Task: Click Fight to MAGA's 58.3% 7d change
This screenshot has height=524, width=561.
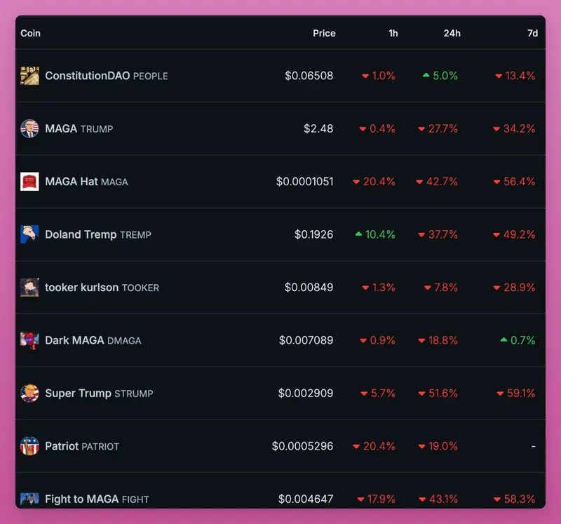Action: [x=515, y=499]
